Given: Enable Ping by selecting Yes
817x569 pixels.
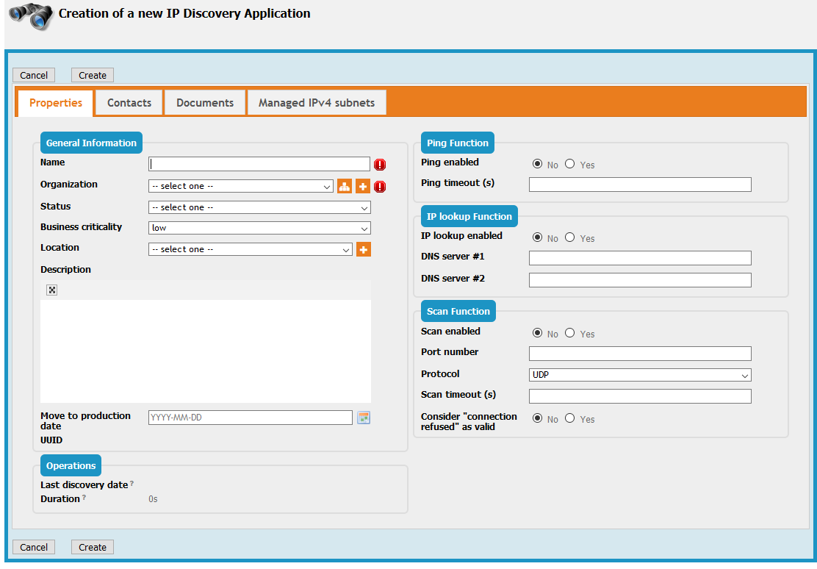Looking at the screenshot, I should pyautogui.click(x=570, y=164).
